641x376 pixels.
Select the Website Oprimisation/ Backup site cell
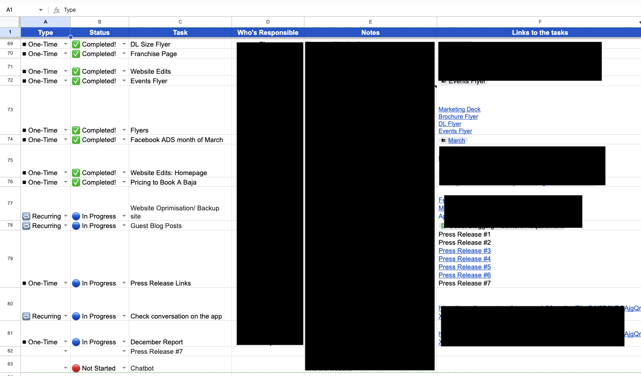(x=180, y=204)
